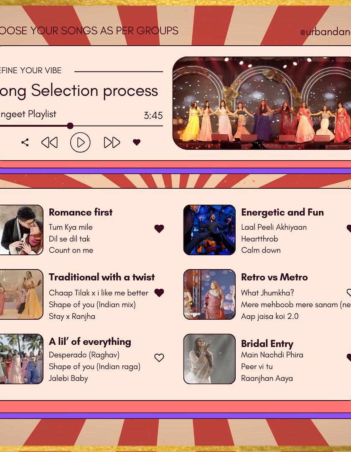Click the rewind double-arrow icon
The image size is (351, 452).
coord(49,142)
